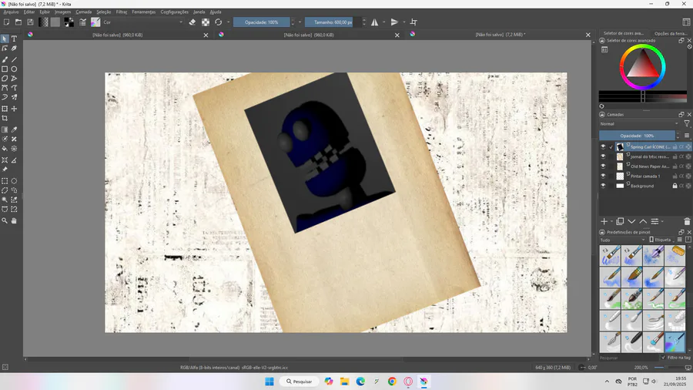Create a new document from toolbar
The width and height of the screenshot is (693, 390).
7,22
